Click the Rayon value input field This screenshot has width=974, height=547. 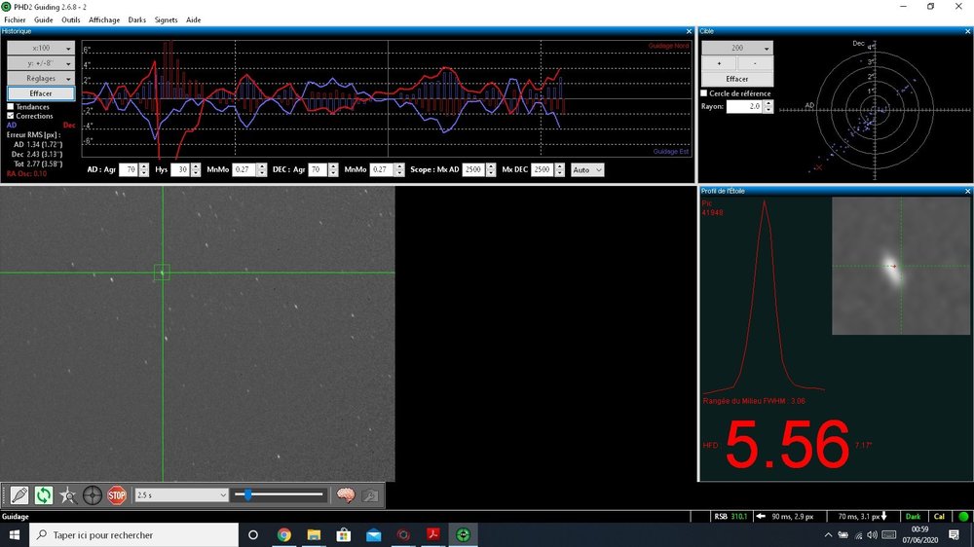click(742, 107)
